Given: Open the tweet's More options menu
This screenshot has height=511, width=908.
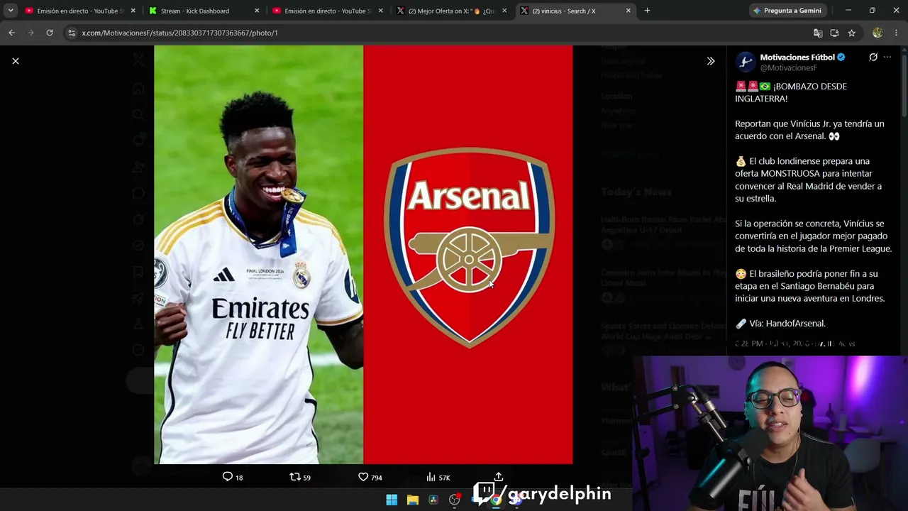Looking at the screenshot, I should tap(887, 57).
